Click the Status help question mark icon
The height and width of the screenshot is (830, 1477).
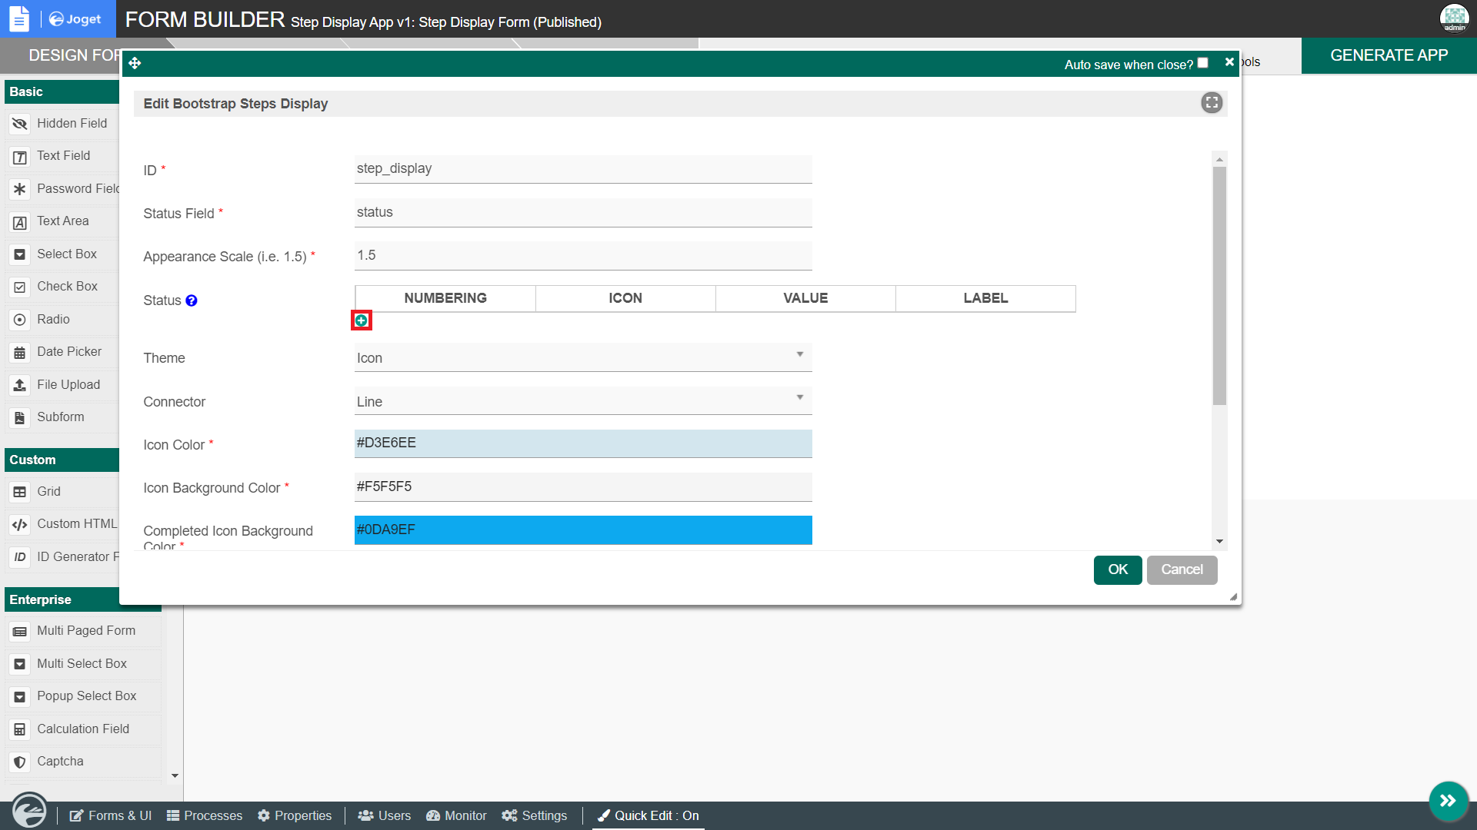click(x=192, y=300)
